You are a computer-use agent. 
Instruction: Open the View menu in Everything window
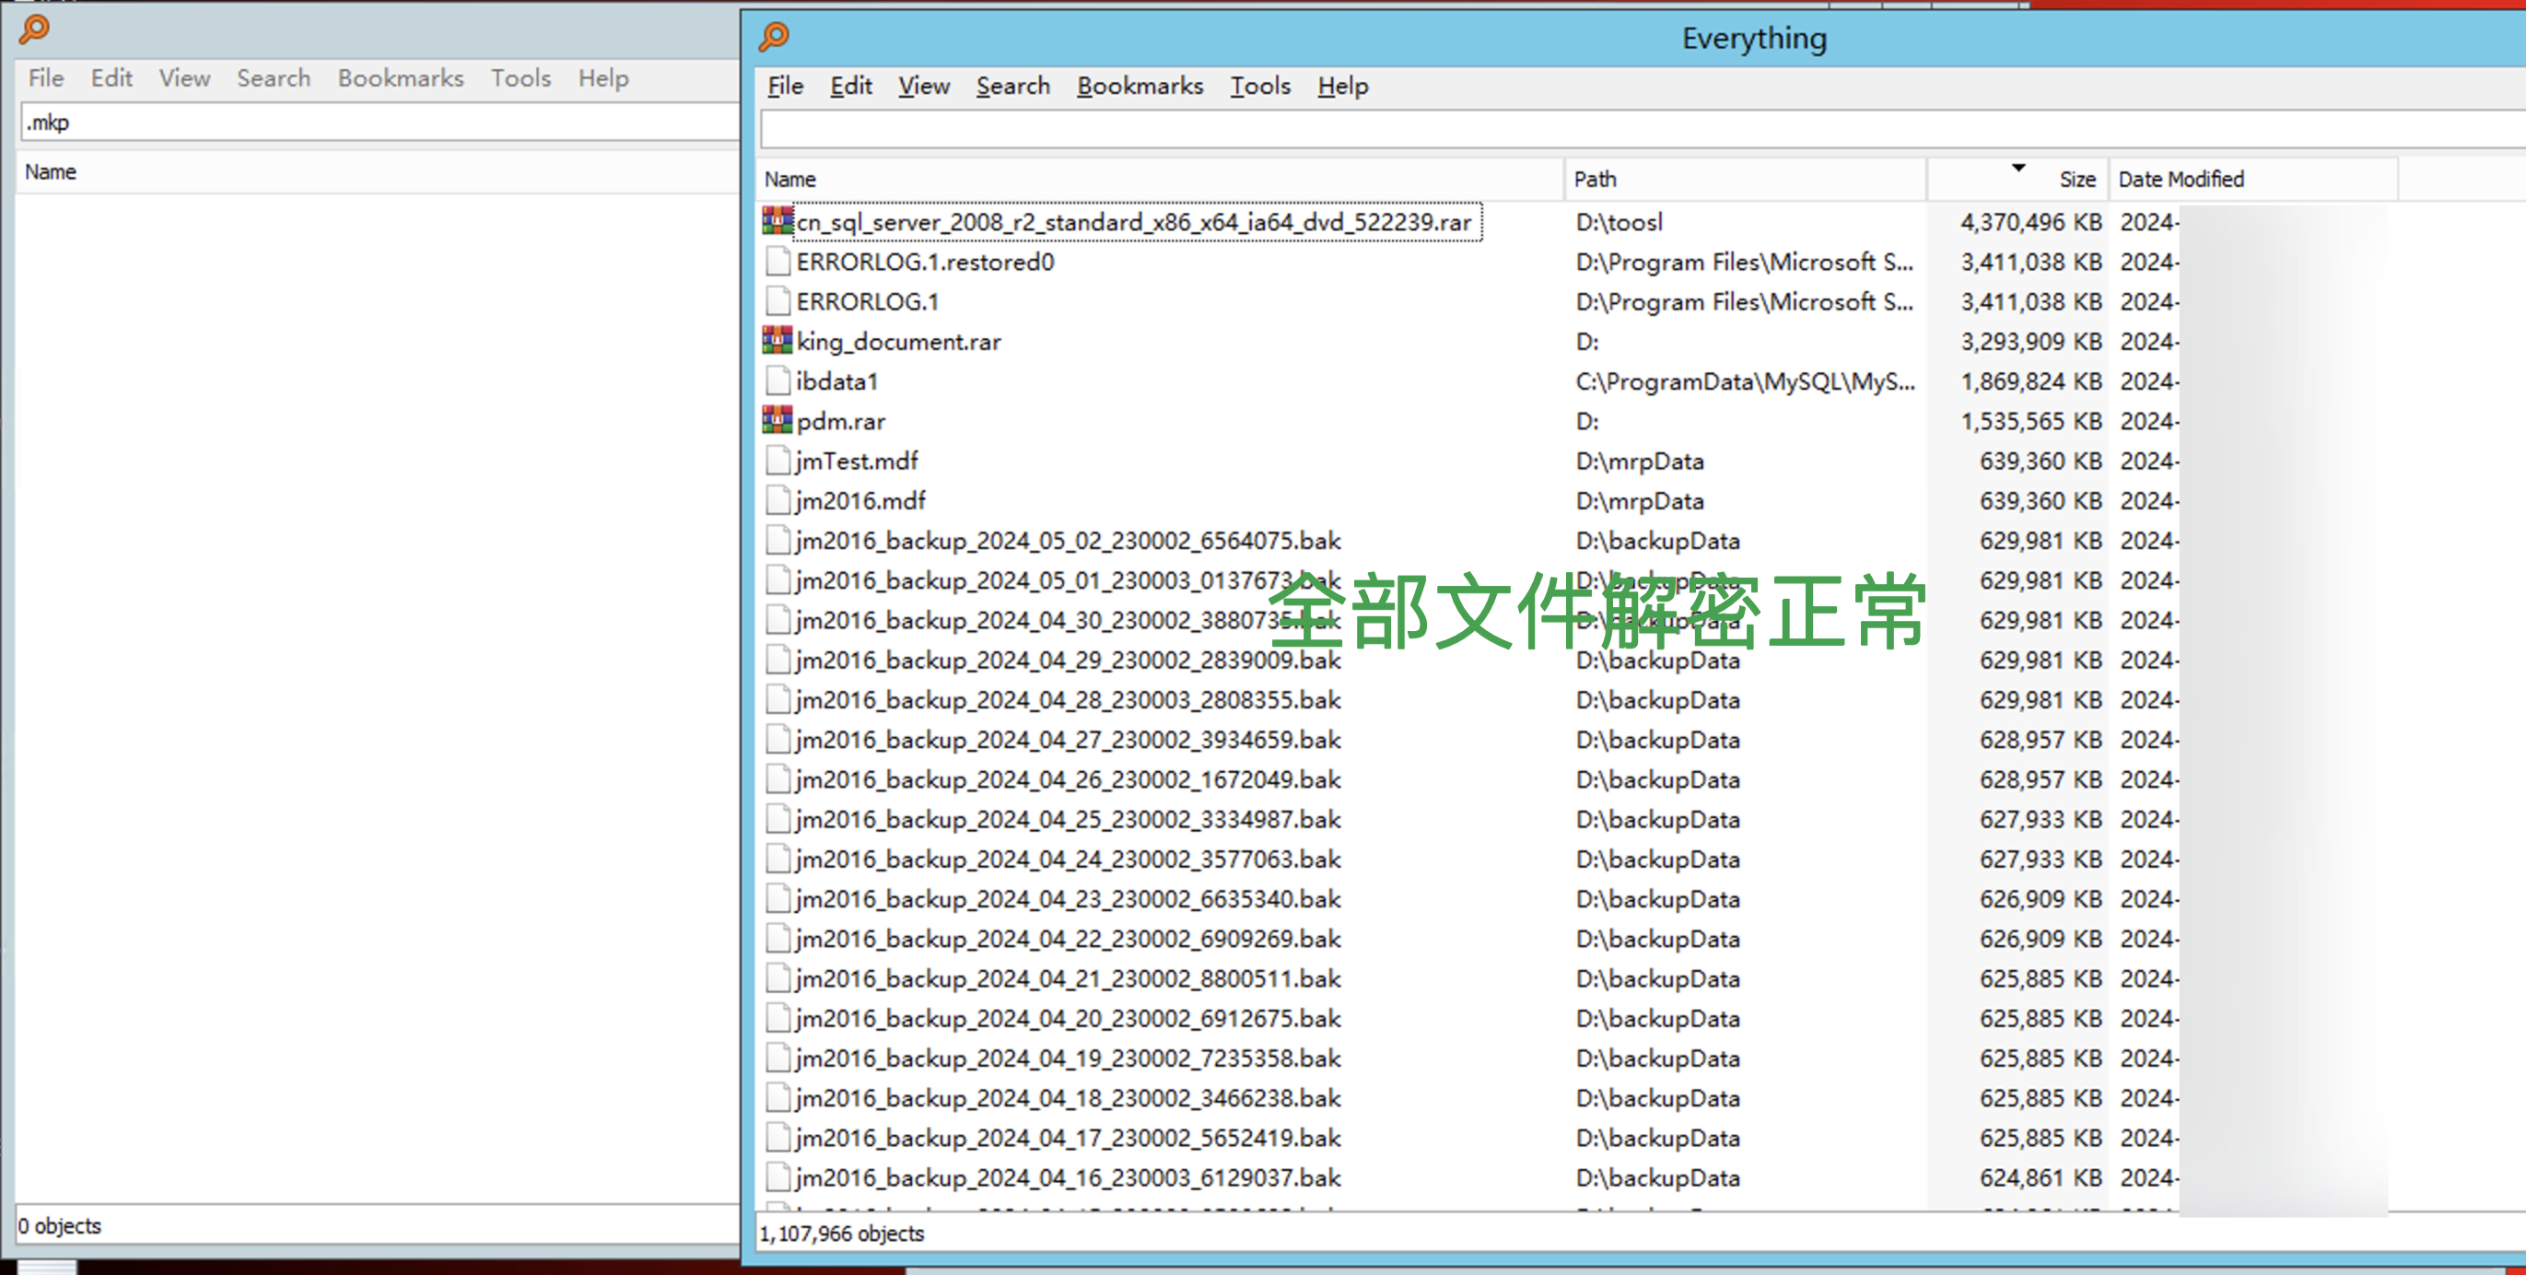pyautogui.click(x=924, y=87)
